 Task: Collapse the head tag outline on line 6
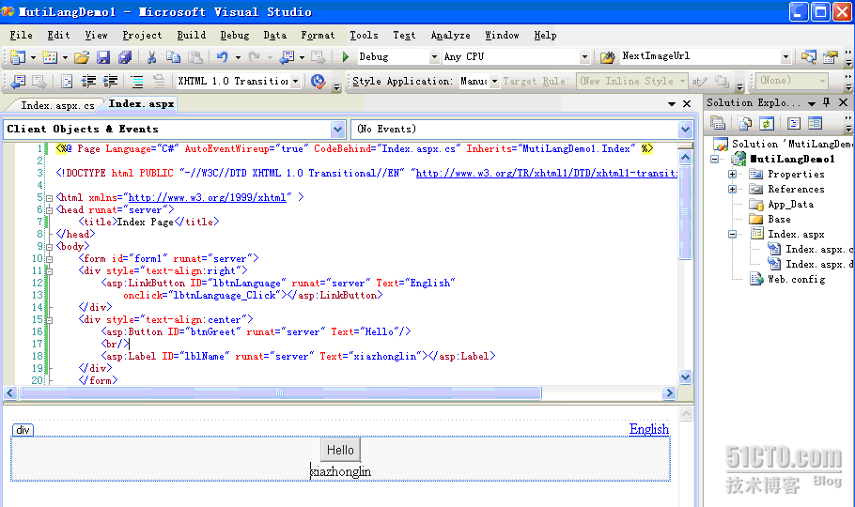49,210
